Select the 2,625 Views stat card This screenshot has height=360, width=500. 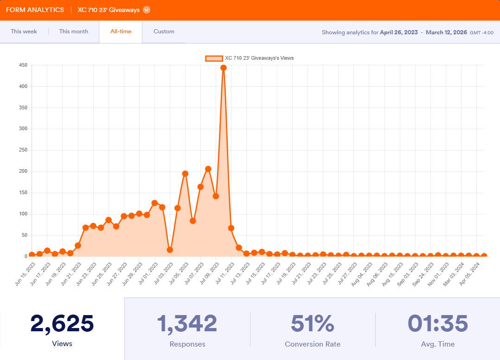pyautogui.click(x=62, y=329)
